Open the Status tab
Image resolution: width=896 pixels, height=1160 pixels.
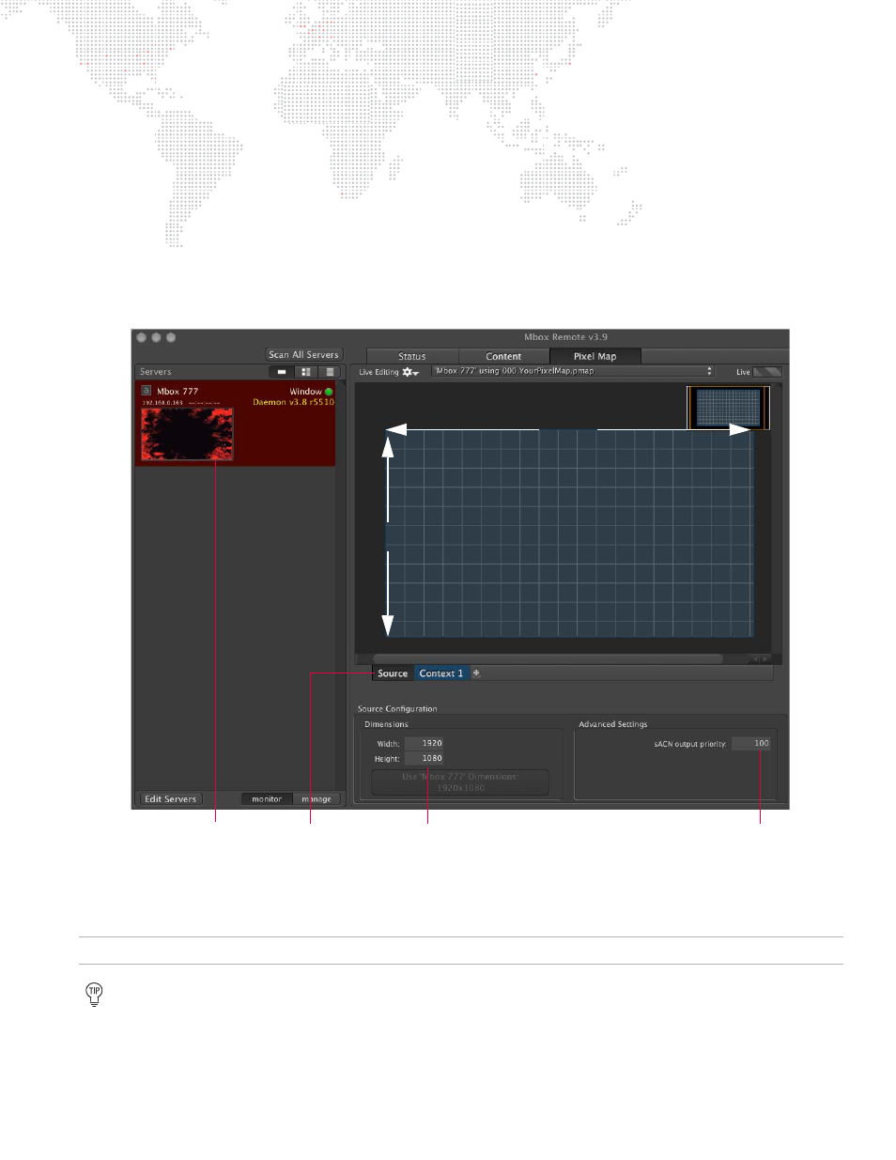(412, 356)
